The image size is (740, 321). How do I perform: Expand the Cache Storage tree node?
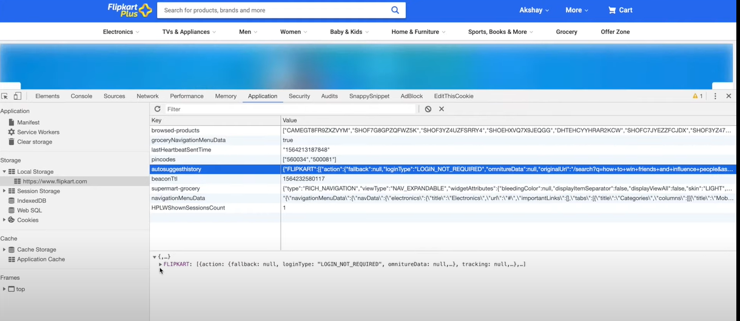4,250
